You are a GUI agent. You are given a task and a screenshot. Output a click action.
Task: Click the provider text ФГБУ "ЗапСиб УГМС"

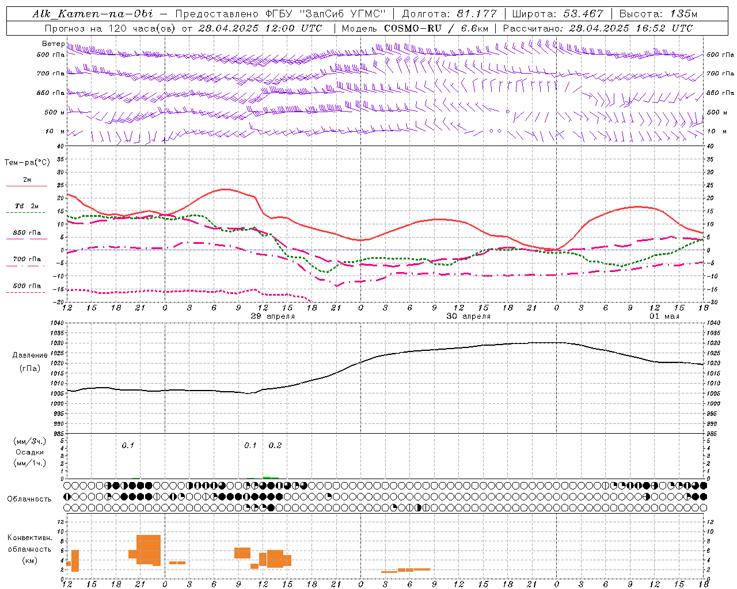(x=326, y=14)
